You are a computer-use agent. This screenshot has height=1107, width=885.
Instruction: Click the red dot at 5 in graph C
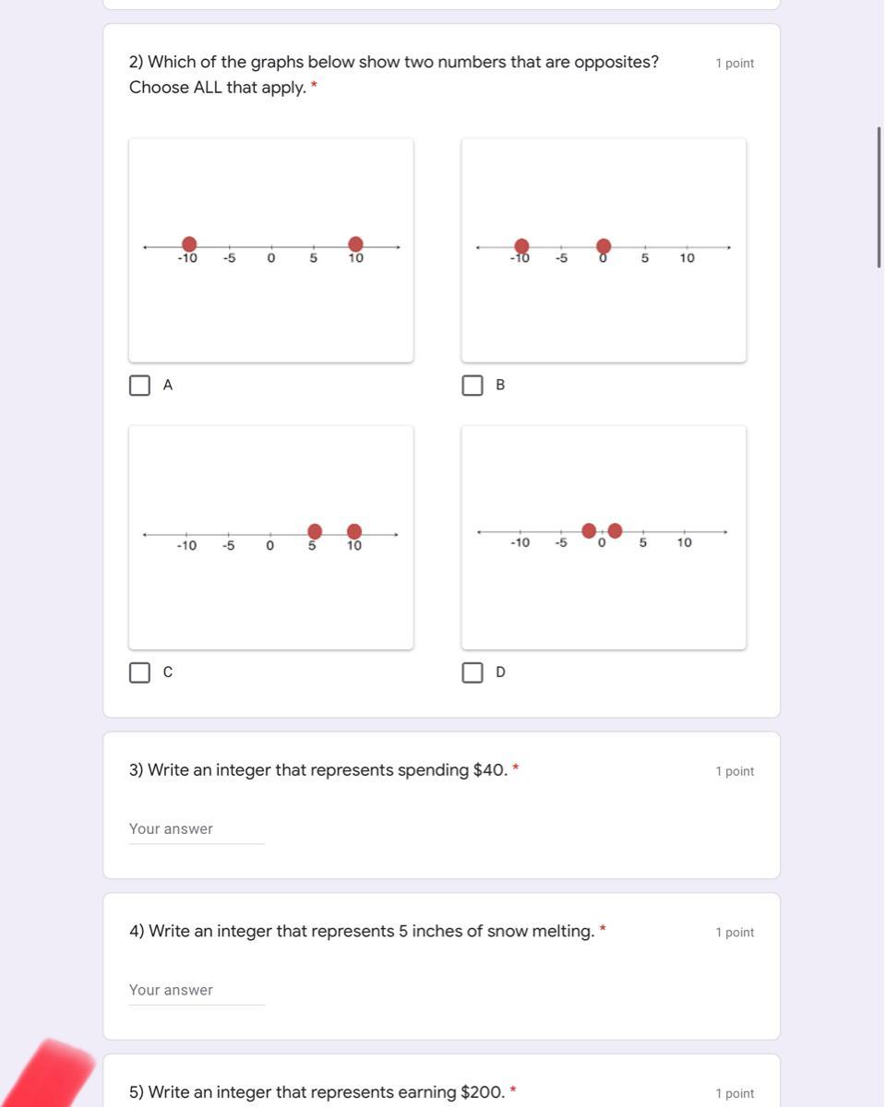coord(315,531)
